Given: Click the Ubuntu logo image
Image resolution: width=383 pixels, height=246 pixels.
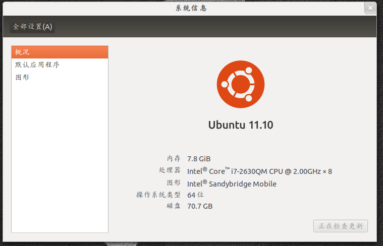Looking at the screenshot, I should [x=241, y=84].
